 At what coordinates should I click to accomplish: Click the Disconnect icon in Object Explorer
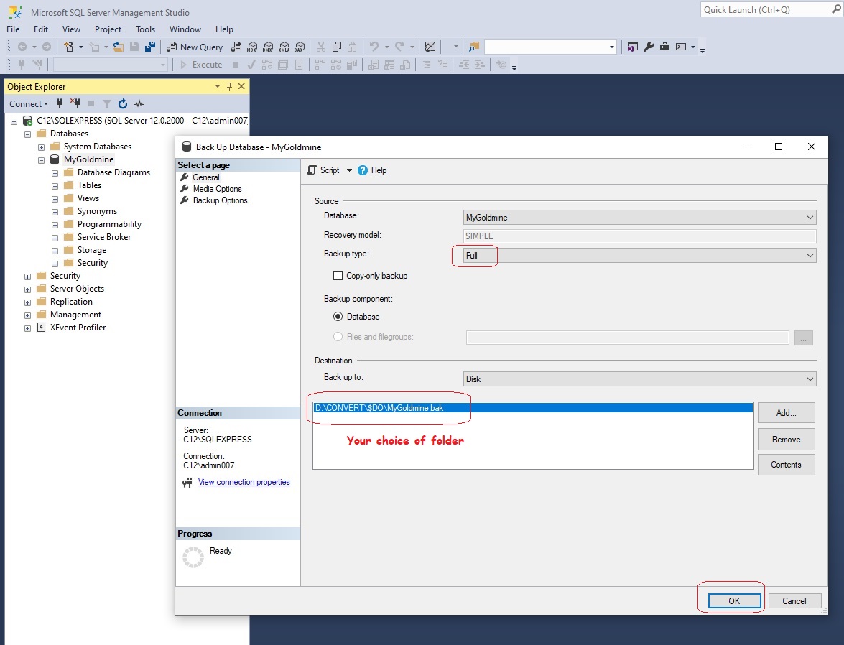tap(75, 103)
